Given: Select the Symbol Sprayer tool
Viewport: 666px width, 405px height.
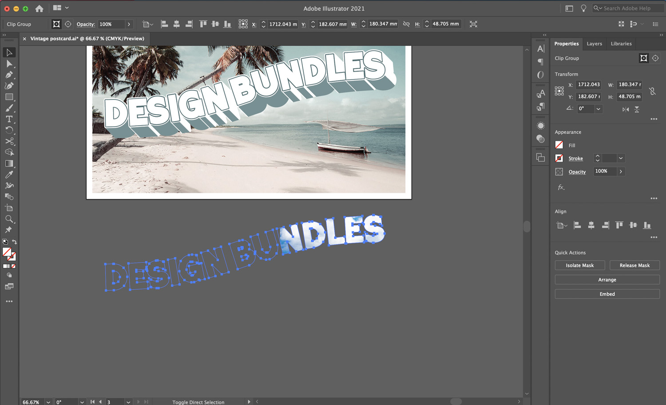Looking at the screenshot, I should tap(9, 186).
